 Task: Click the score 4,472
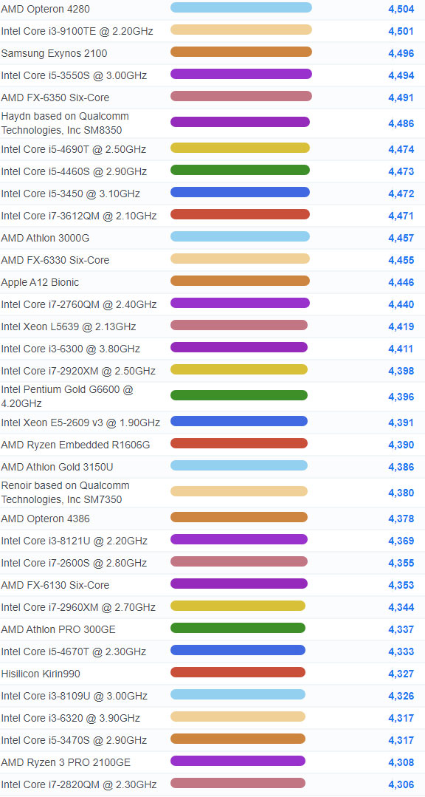(x=401, y=194)
